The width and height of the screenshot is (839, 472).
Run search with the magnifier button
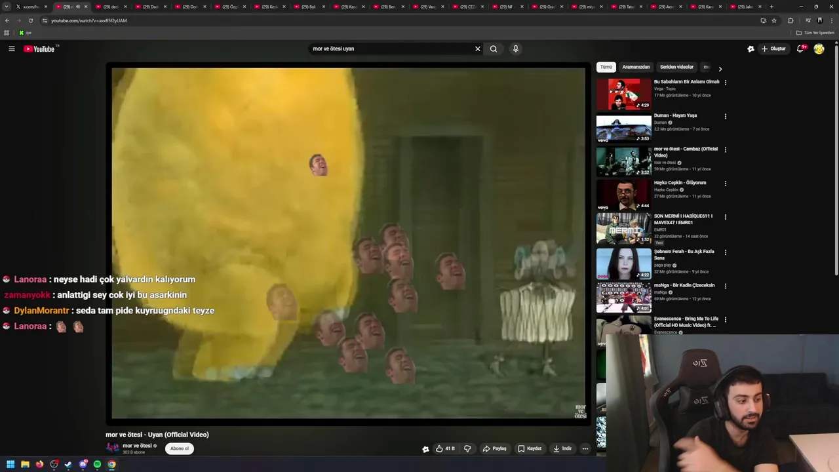point(494,49)
